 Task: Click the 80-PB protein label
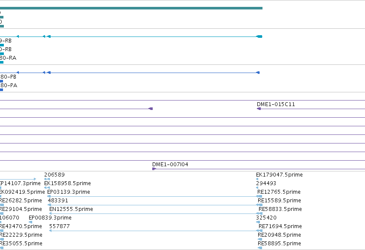[8, 77]
